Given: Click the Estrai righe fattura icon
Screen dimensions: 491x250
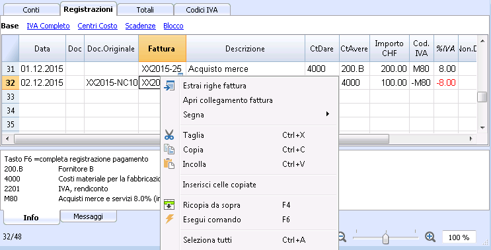Looking at the screenshot, I should point(169,86).
